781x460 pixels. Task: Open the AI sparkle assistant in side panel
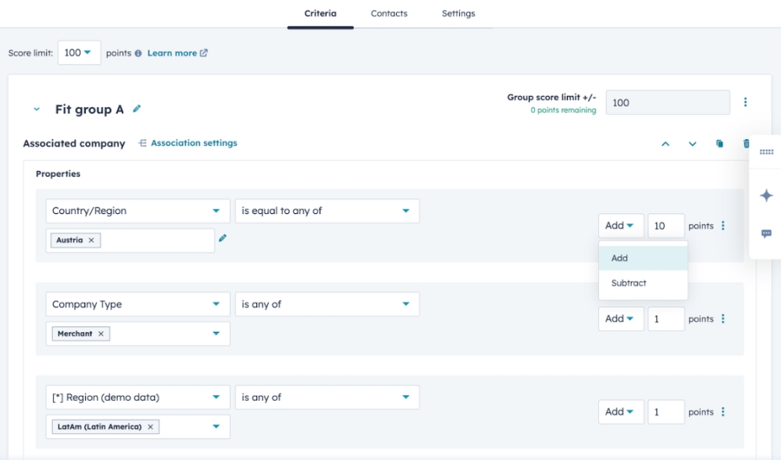click(766, 195)
